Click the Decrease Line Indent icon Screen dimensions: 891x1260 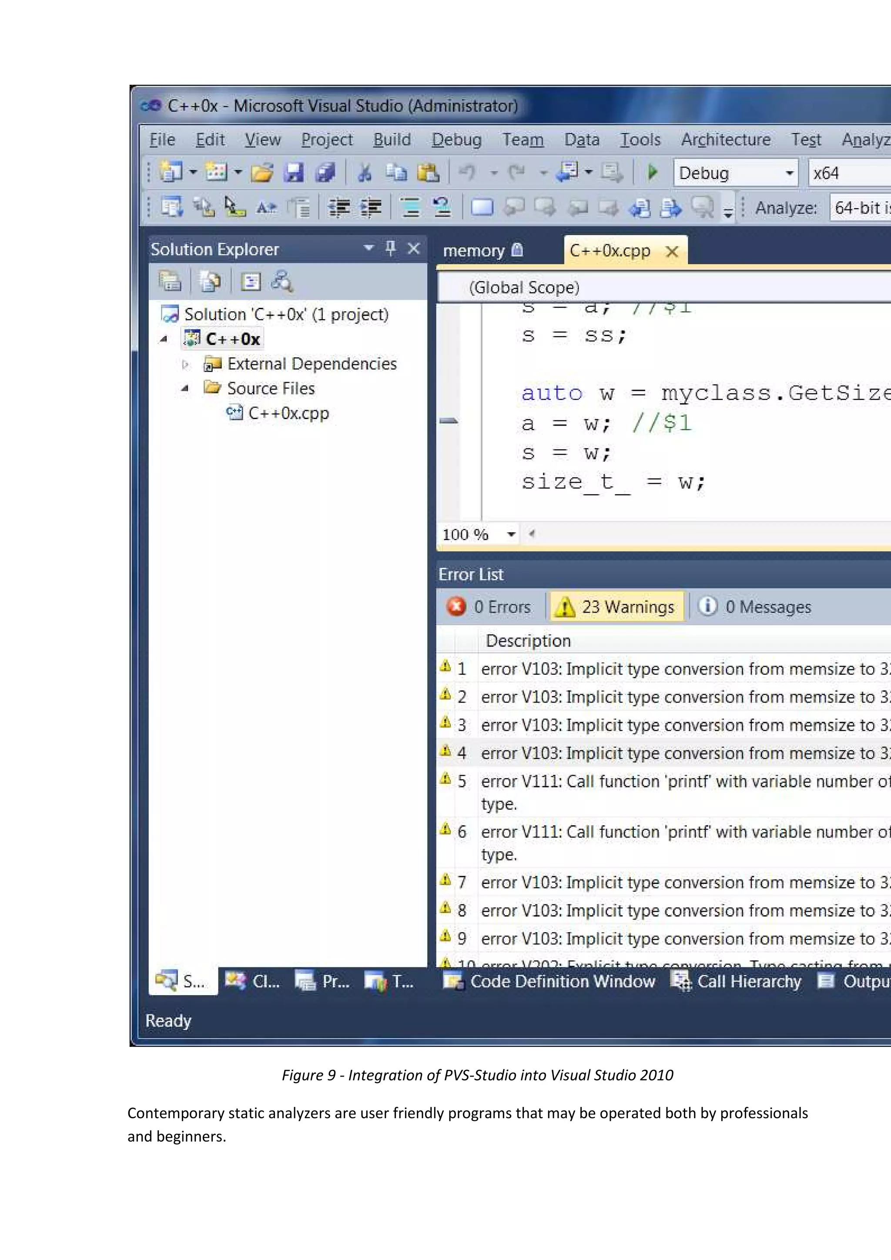(339, 207)
